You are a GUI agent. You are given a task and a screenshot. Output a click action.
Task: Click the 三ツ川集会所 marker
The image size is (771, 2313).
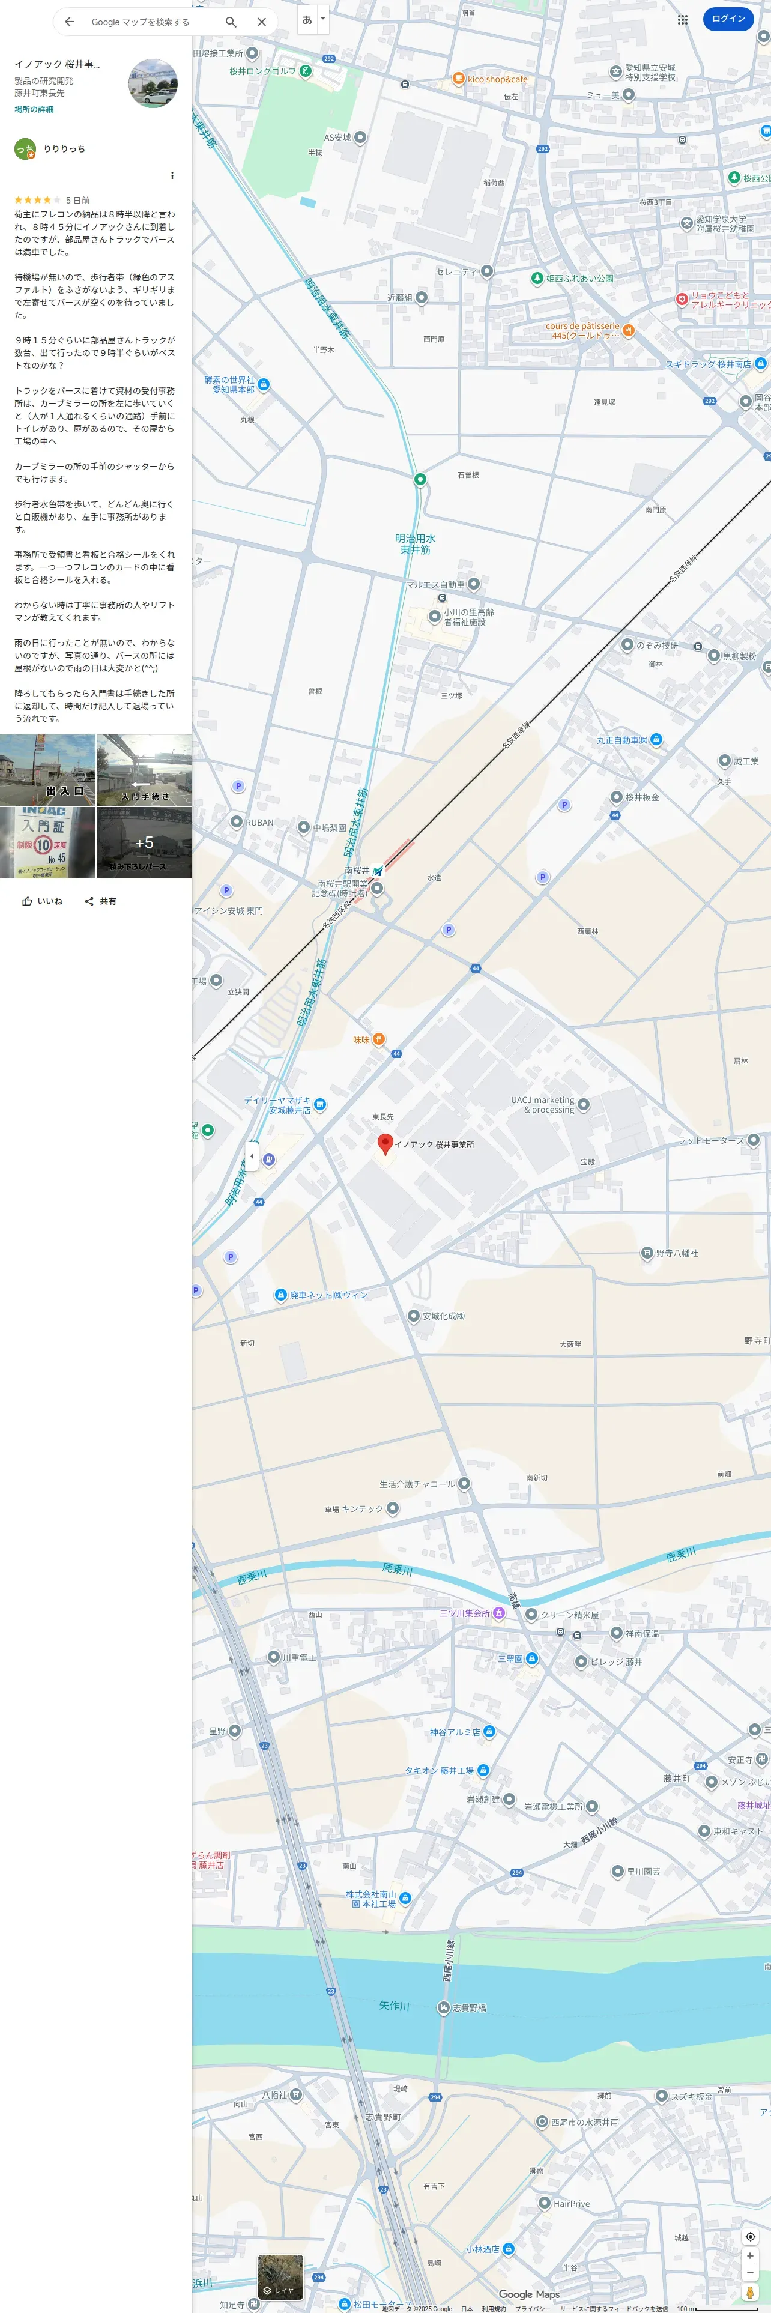coord(500,1613)
